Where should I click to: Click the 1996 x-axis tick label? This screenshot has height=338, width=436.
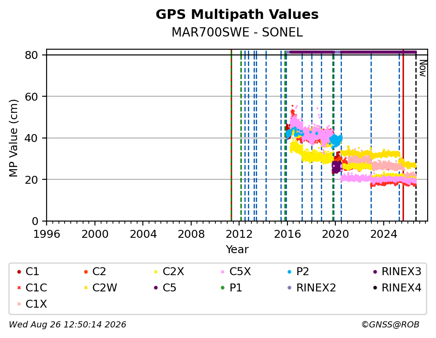pyautogui.click(x=47, y=234)
